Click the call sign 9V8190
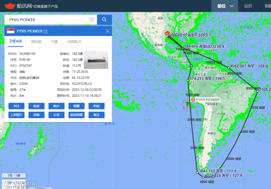 coord(25,60)
